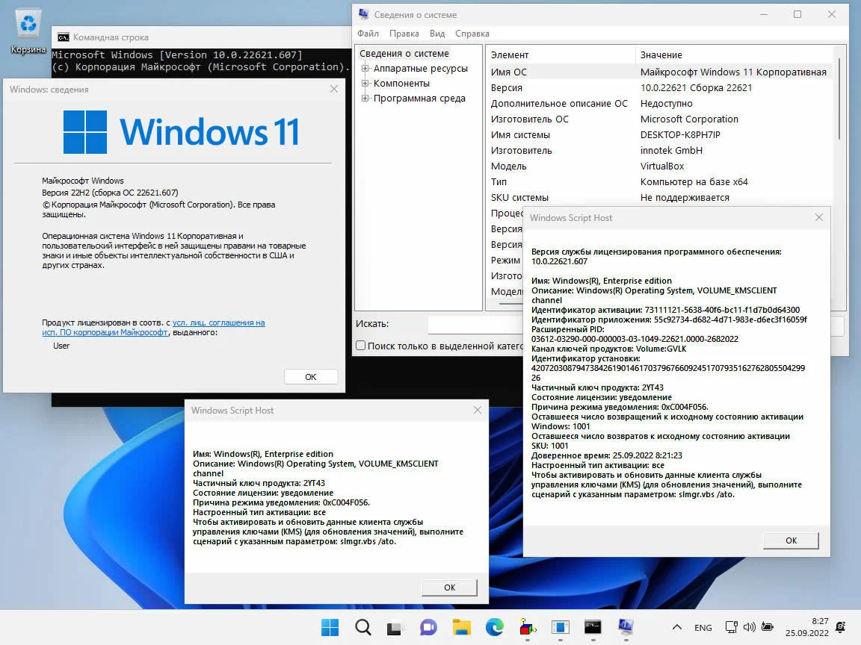Close the right Windows Script Host dialog
Screen dimensions: 861x645
coord(818,218)
